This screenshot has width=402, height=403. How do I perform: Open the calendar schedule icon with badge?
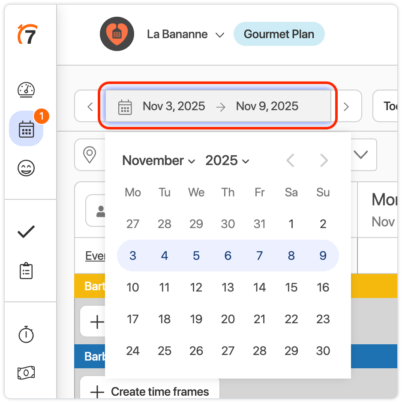pos(26,129)
